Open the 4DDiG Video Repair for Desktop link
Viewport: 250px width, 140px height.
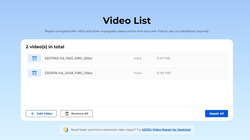[166, 130]
